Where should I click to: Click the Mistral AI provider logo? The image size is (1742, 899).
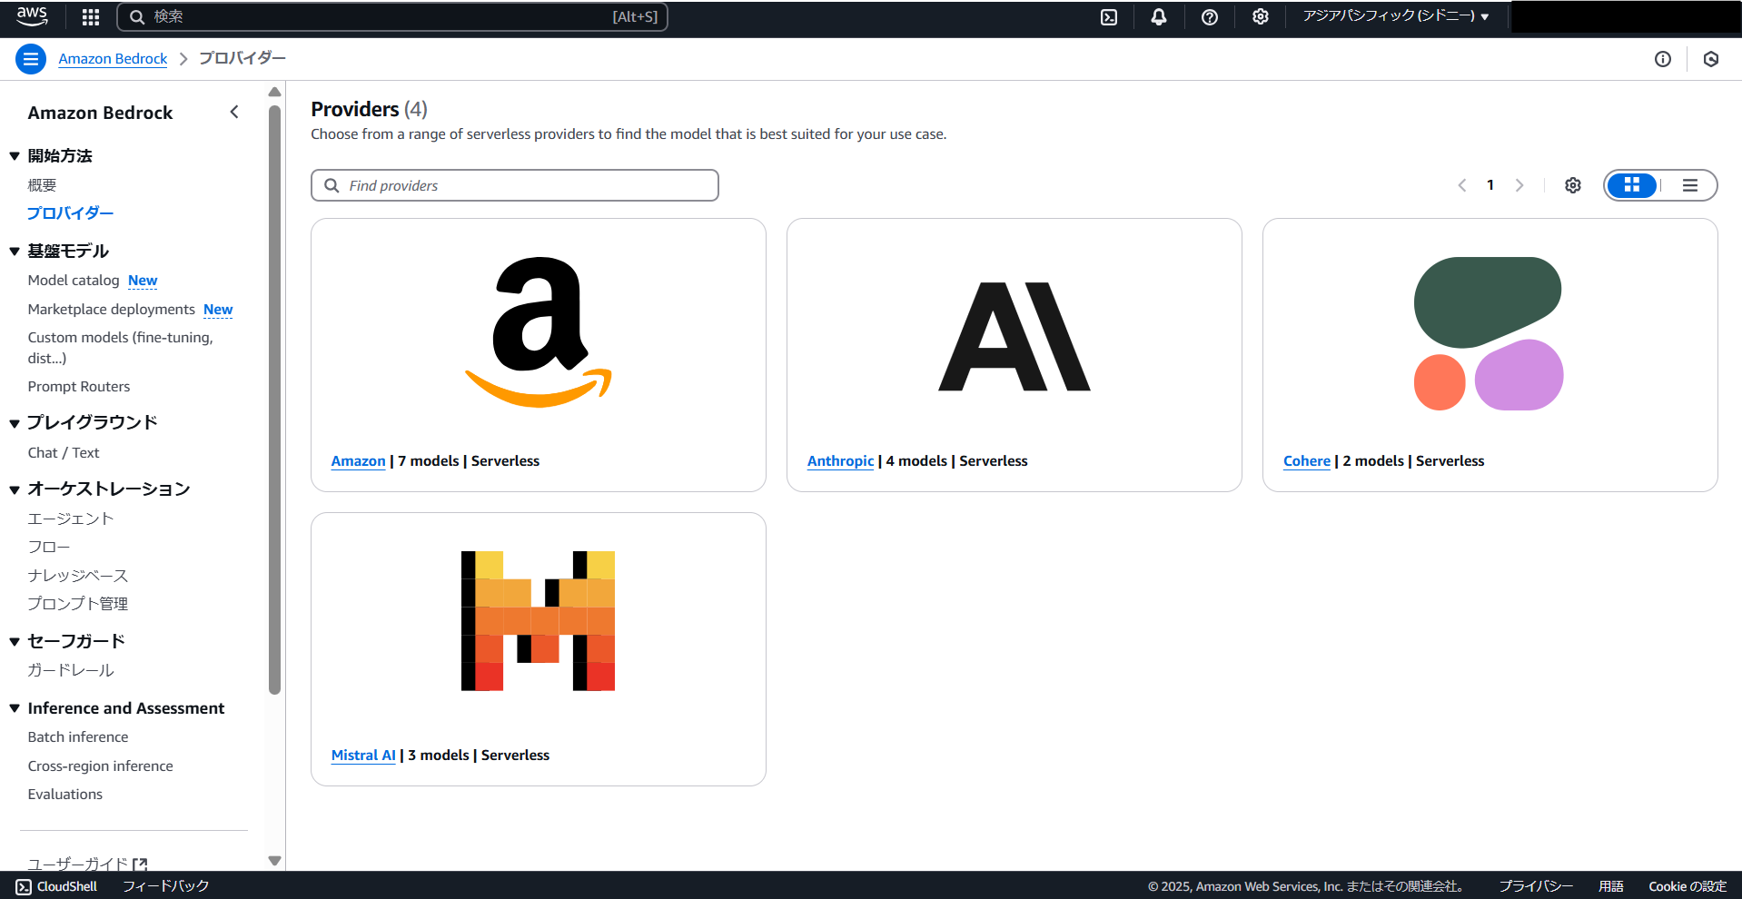pyautogui.click(x=539, y=621)
